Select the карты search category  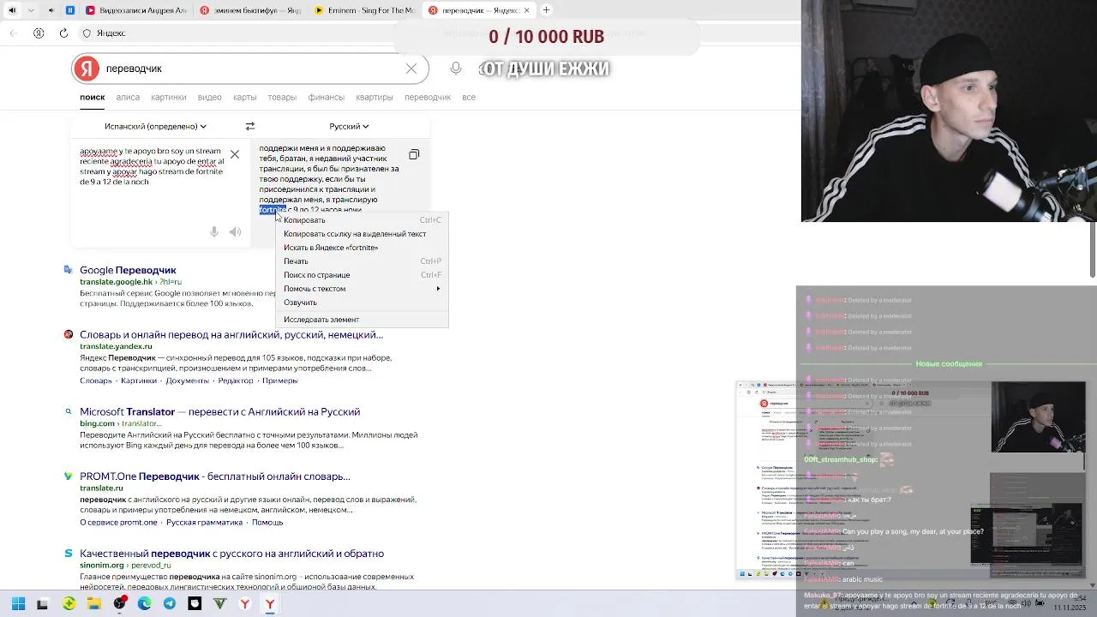coord(245,98)
